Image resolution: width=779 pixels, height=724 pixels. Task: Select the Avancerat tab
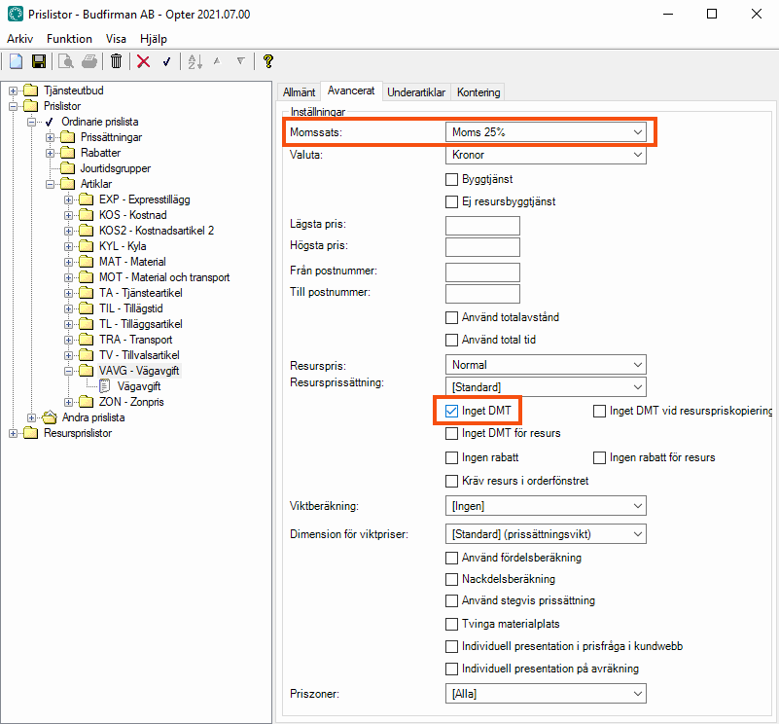tap(351, 91)
